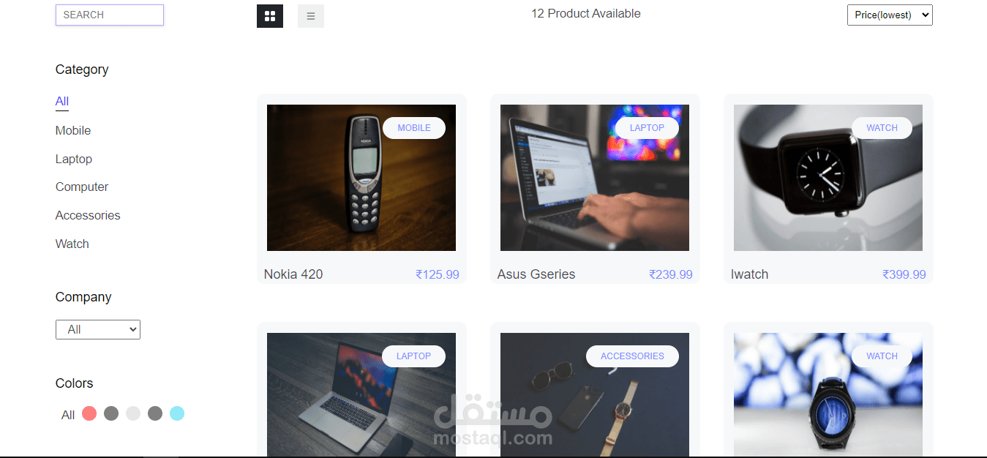This screenshot has height=458, width=987.
Task: Switch to list view layout
Action: coord(311,16)
